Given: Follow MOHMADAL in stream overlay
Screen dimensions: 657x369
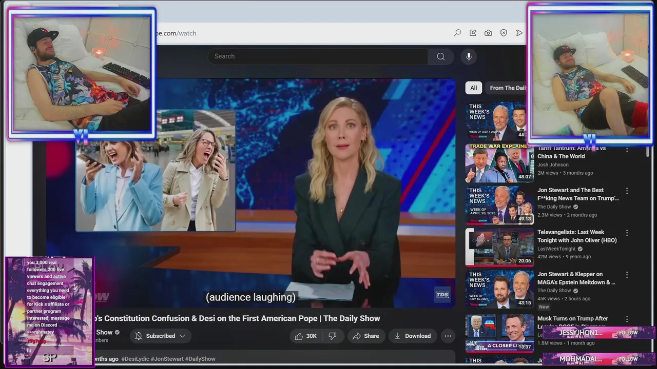Looking at the screenshot, I should tap(628, 359).
